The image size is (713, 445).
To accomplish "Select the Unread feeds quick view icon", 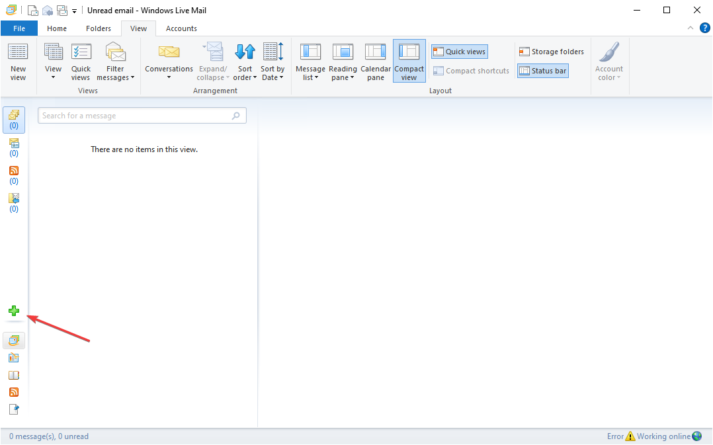I will tap(14, 175).
